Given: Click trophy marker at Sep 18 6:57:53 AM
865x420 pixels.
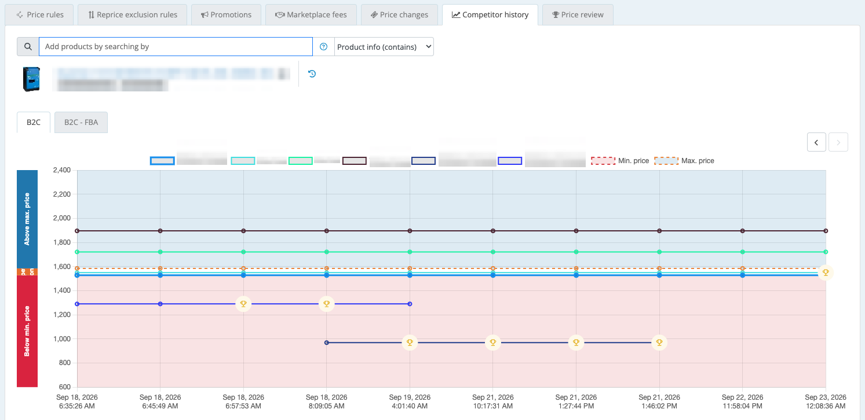Looking at the screenshot, I should click(243, 304).
